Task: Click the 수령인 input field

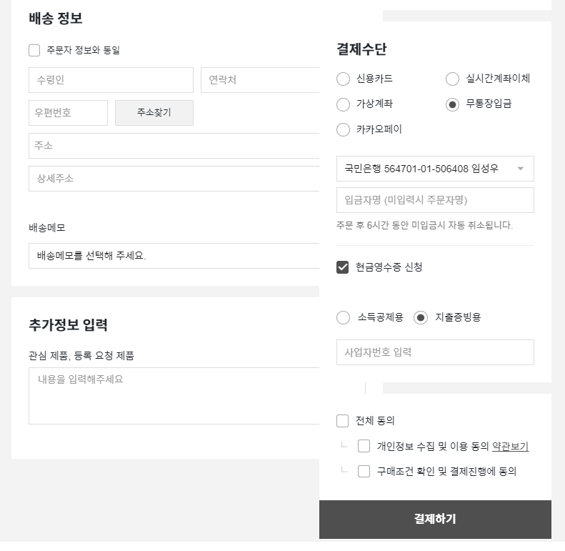Action: pos(111,80)
